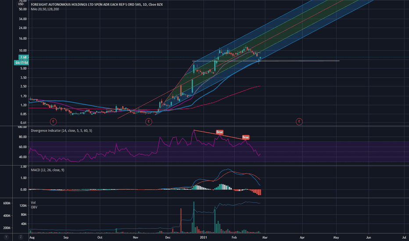
Task: Click the Aug label on the time axis
Action: [x=32, y=237]
